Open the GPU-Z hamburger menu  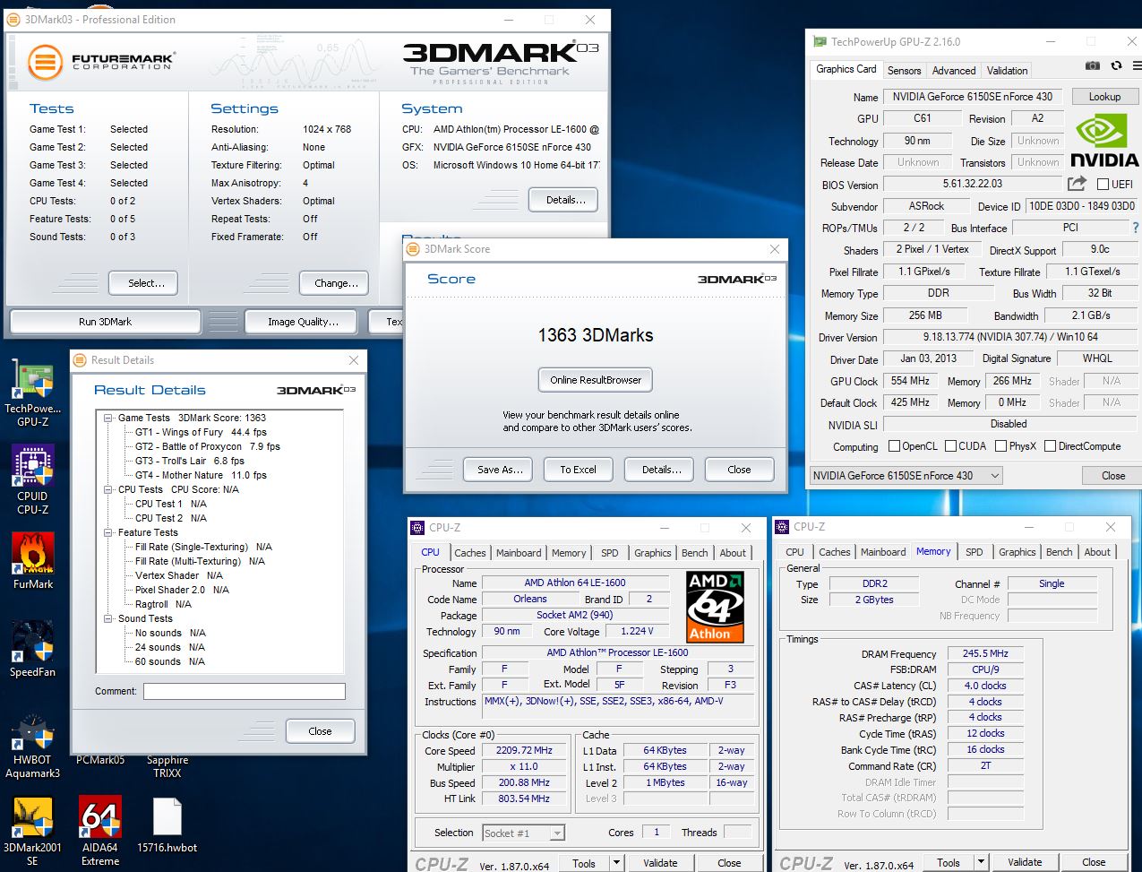[x=1137, y=65]
